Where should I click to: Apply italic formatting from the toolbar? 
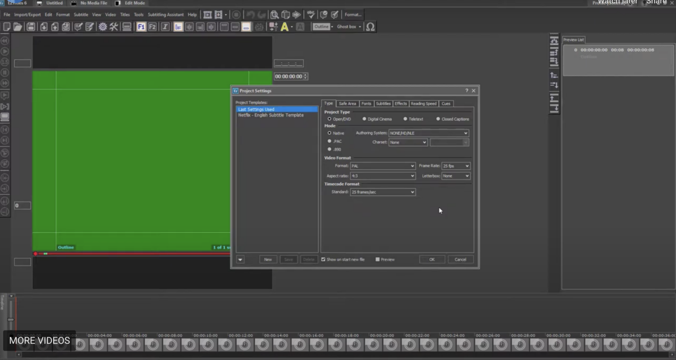164,27
